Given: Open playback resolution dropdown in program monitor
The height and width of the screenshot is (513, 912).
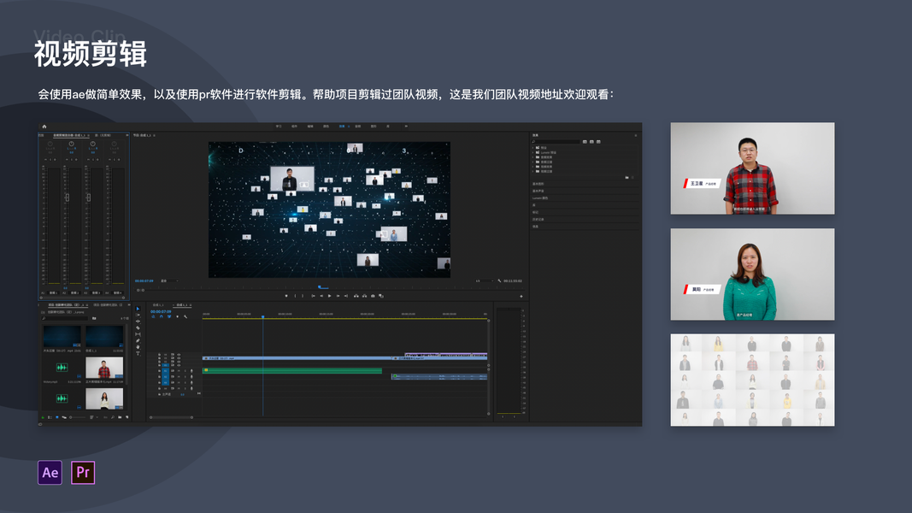Looking at the screenshot, I should (x=485, y=281).
